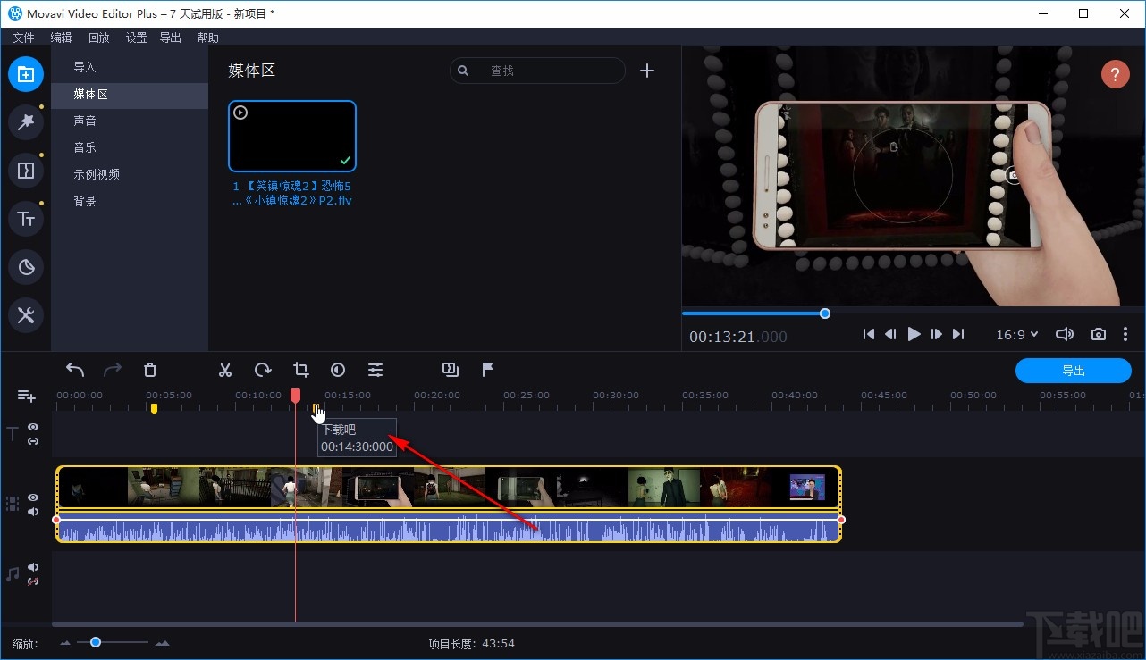Toggle title track visibility eye
The image size is (1146, 660).
tap(33, 427)
